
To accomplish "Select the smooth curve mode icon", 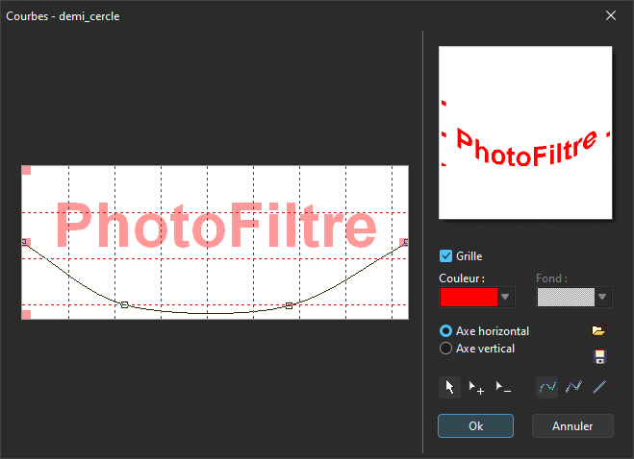I will tap(547, 387).
